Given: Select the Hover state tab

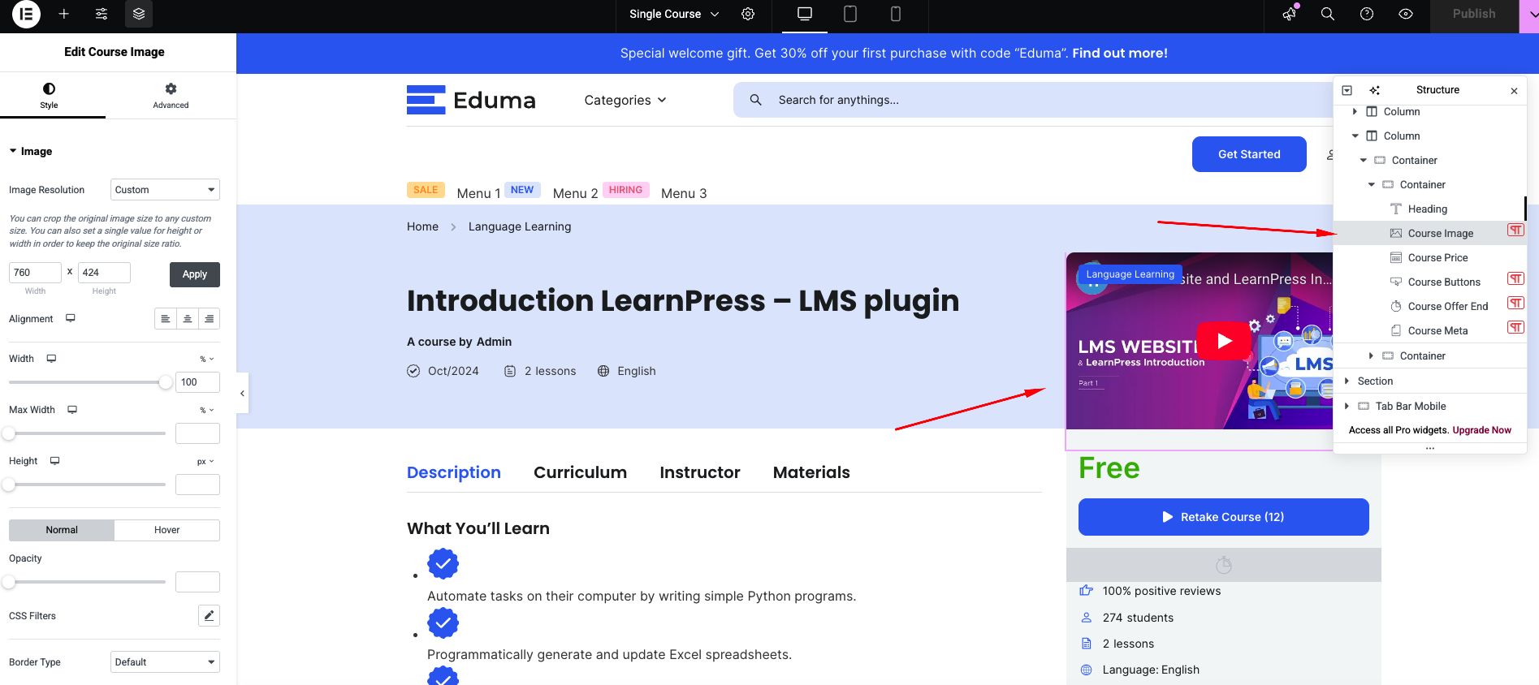Looking at the screenshot, I should (167, 530).
